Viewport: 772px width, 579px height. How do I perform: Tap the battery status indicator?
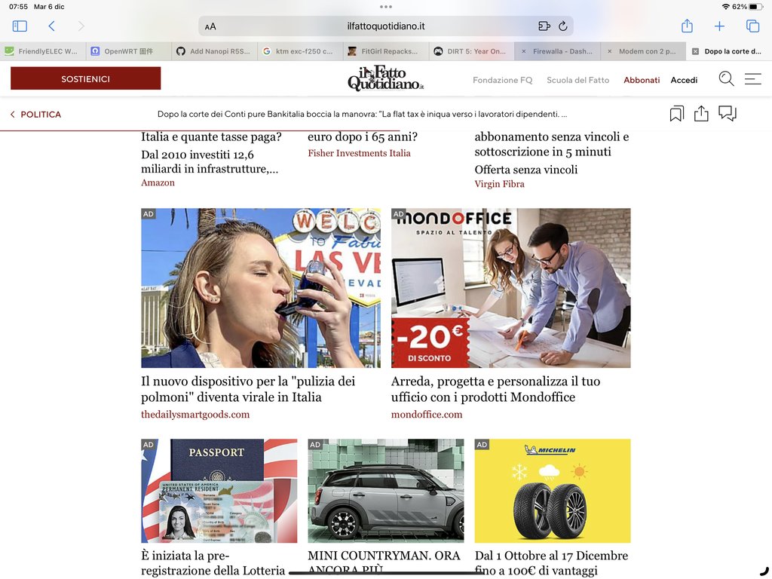tap(755, 7)
